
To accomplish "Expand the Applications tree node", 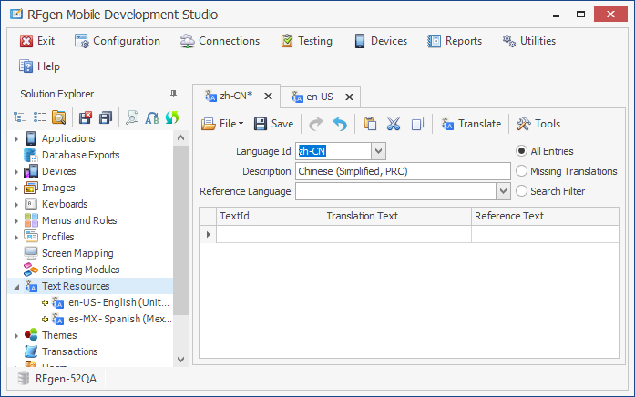I will pos(16,138).
